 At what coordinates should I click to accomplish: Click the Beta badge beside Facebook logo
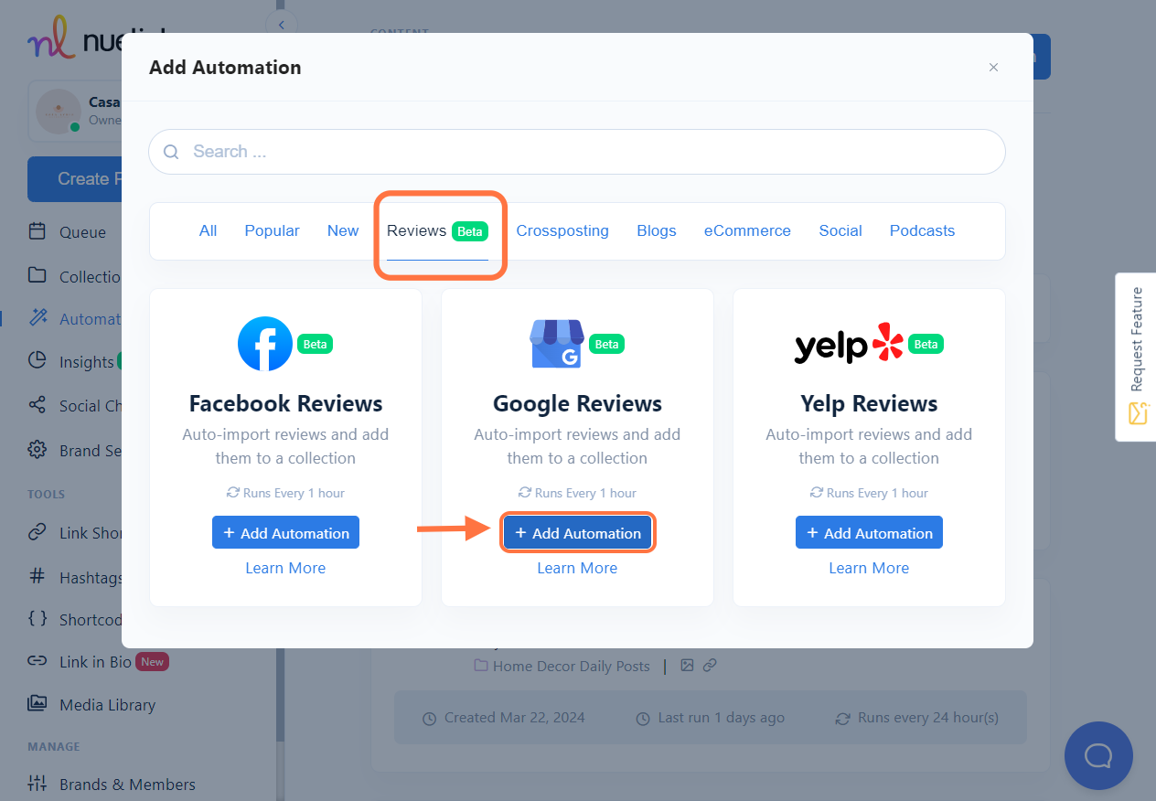point(315,345)
